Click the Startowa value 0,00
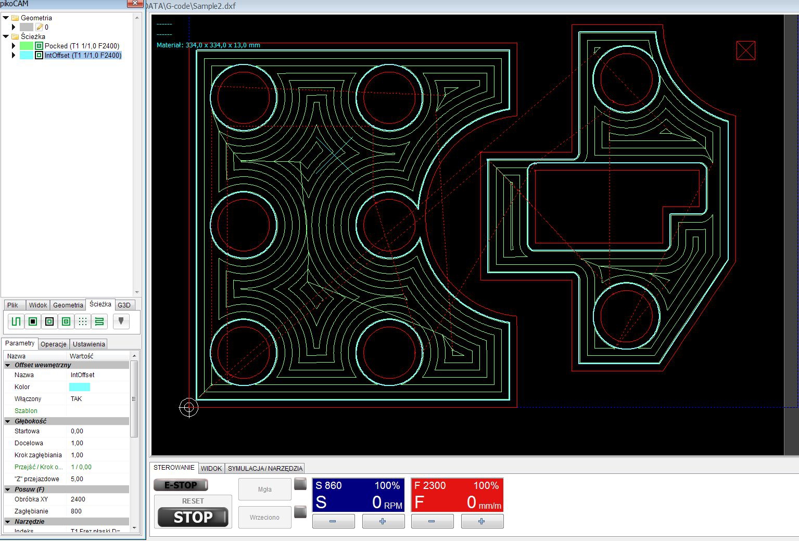The width and height of the screenshot is (799, 541). click(98, 431)
